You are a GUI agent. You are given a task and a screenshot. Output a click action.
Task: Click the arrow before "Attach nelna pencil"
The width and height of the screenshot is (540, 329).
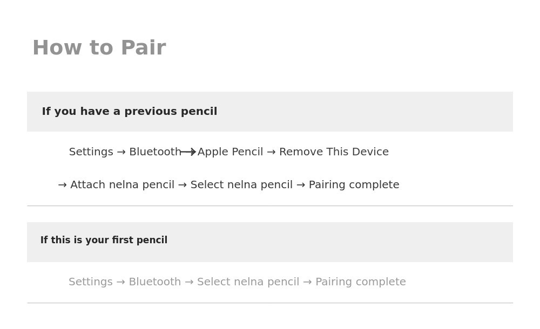click(x=62, y=185)
